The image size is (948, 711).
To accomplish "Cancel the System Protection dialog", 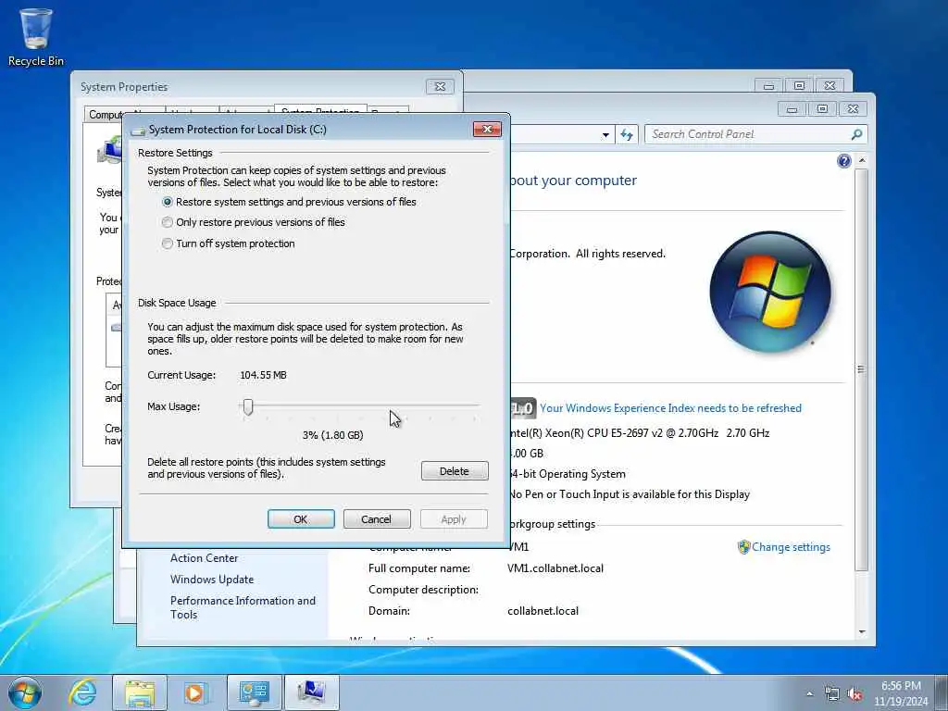I will (377, 519).
